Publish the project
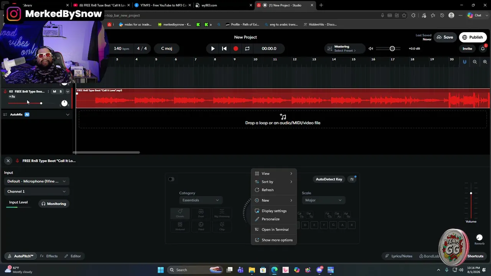Image resolution: width=491 pixels, height=276 pixels. pos(472,37)
